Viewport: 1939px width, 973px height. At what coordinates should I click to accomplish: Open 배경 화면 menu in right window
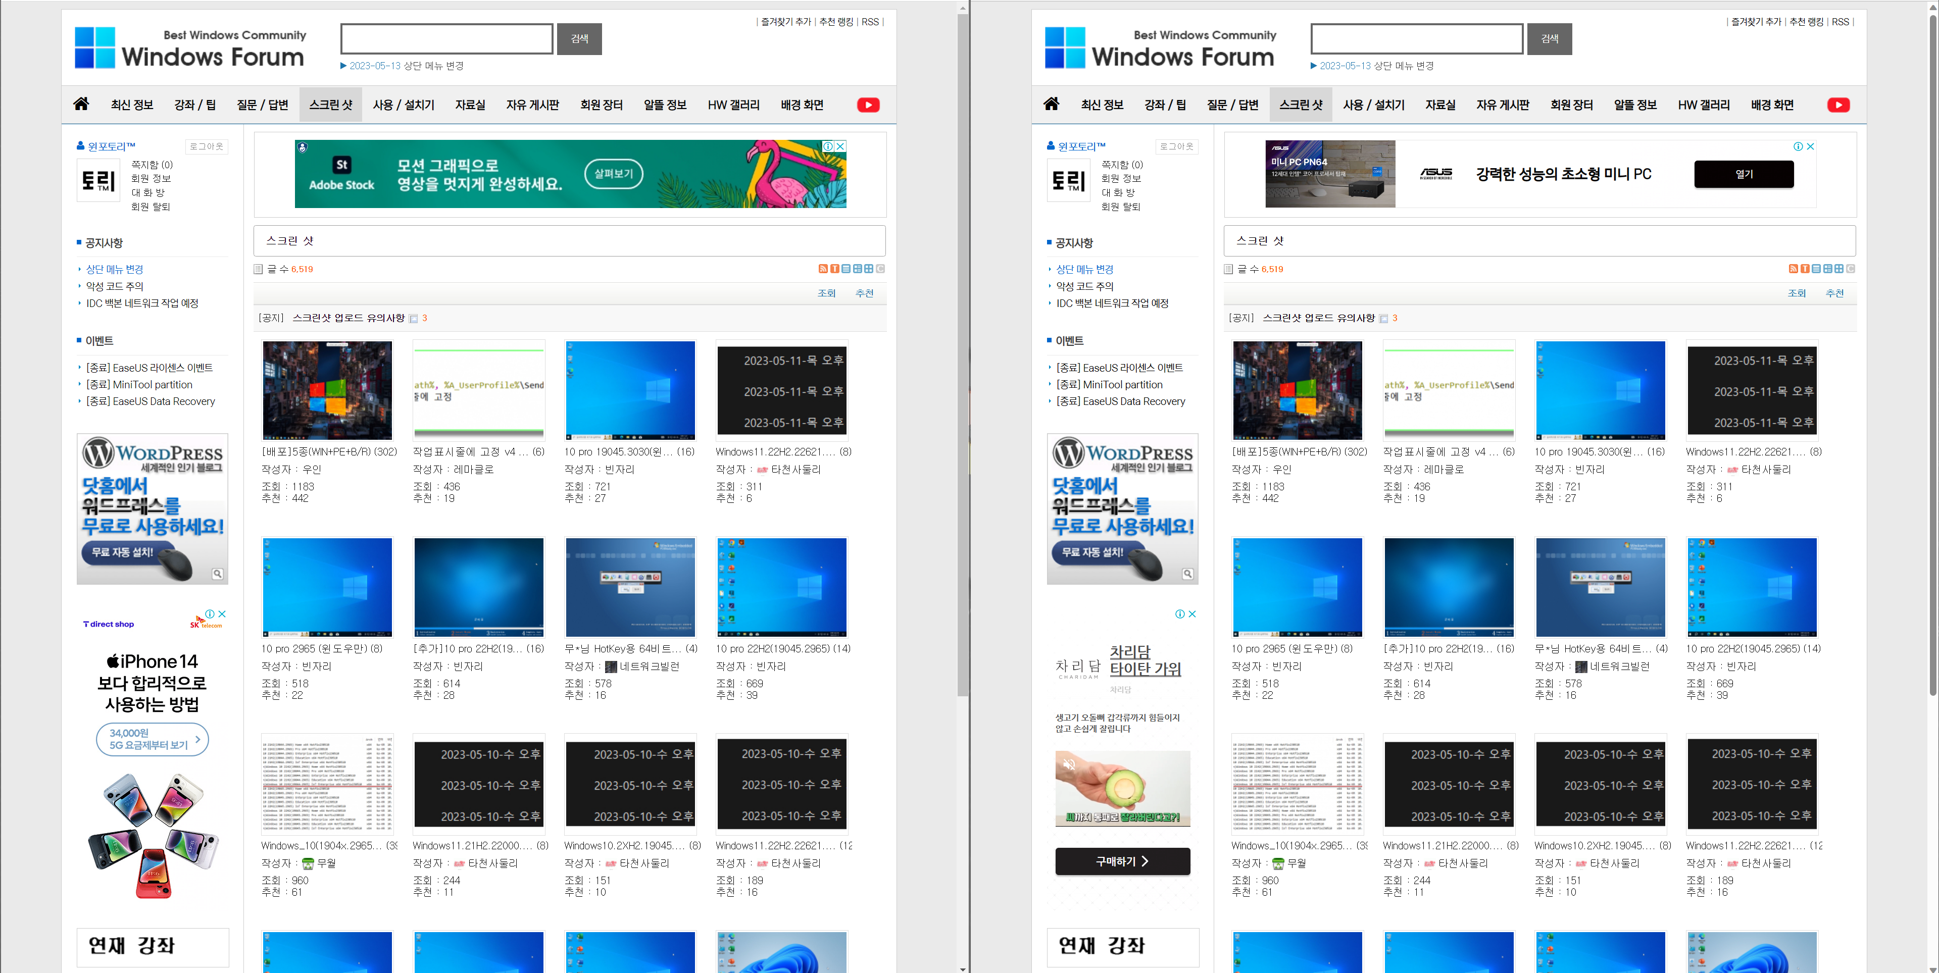tap(1772, 105)
